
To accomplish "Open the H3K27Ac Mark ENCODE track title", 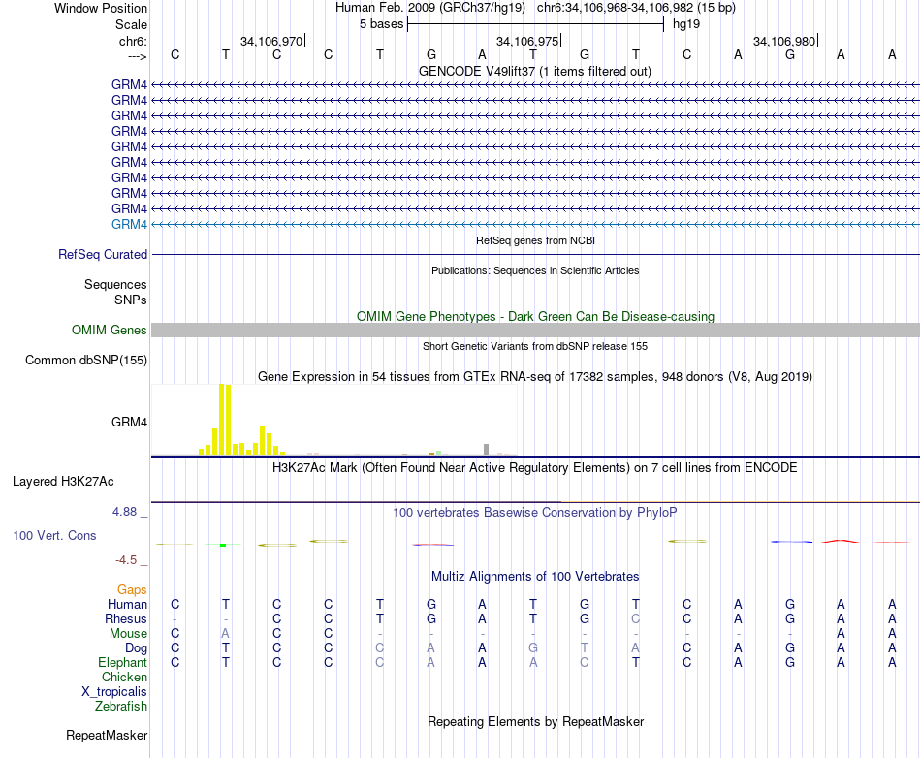I will 534,468.
